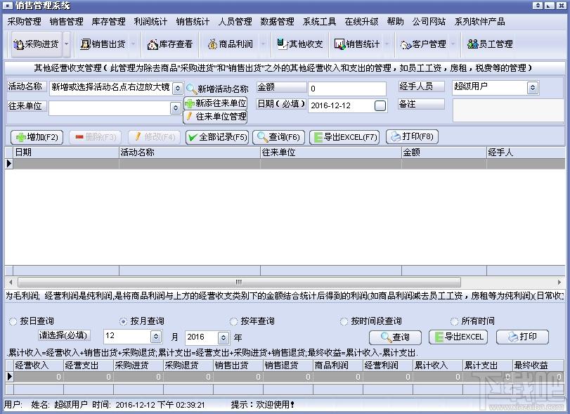Open the 系统工具 menu

tap(319, 22)
